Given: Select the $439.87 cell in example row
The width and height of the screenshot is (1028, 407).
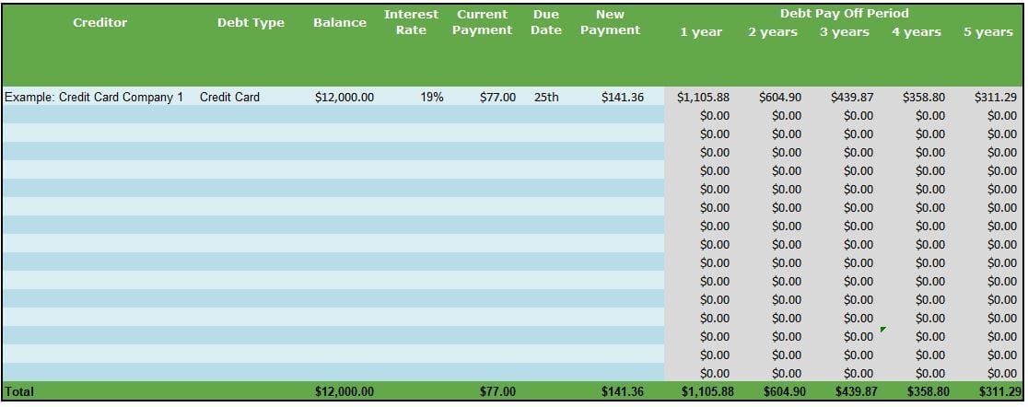Looking at the screenshot, I should (852, 97).
